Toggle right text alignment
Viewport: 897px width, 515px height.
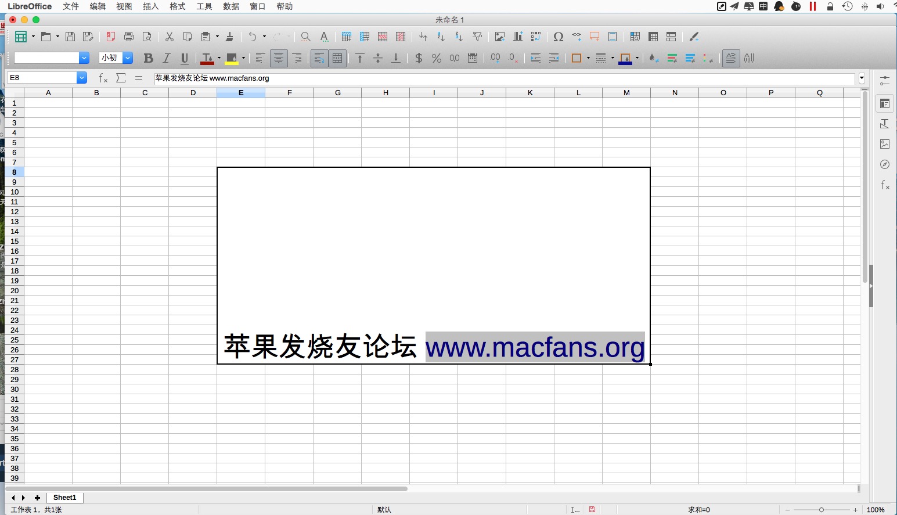pyautogui.click(x=297, y=58)
